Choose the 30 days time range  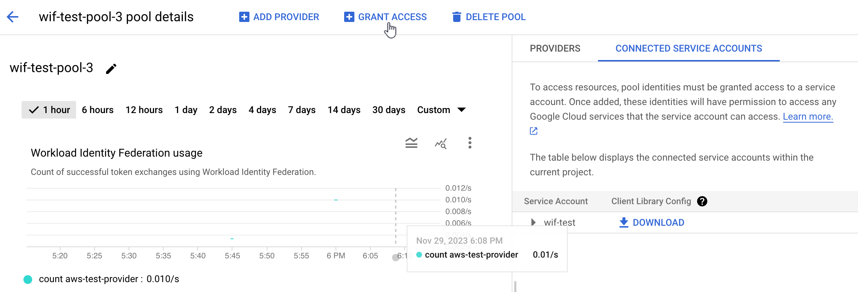389,110
